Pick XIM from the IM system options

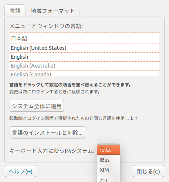click(108, 170)
